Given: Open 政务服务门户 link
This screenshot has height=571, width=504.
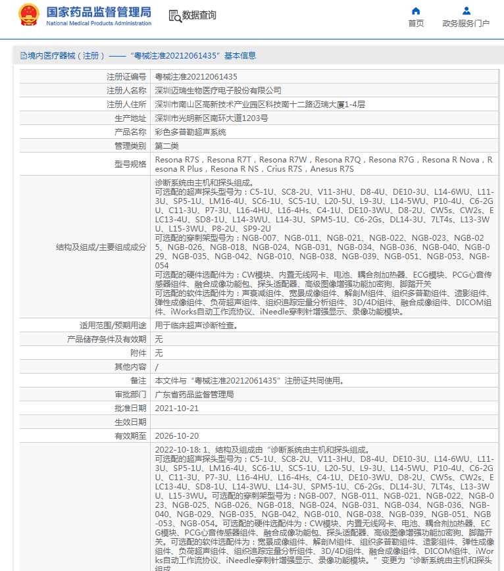Looking at the screenshot, I should click(466, 23).
